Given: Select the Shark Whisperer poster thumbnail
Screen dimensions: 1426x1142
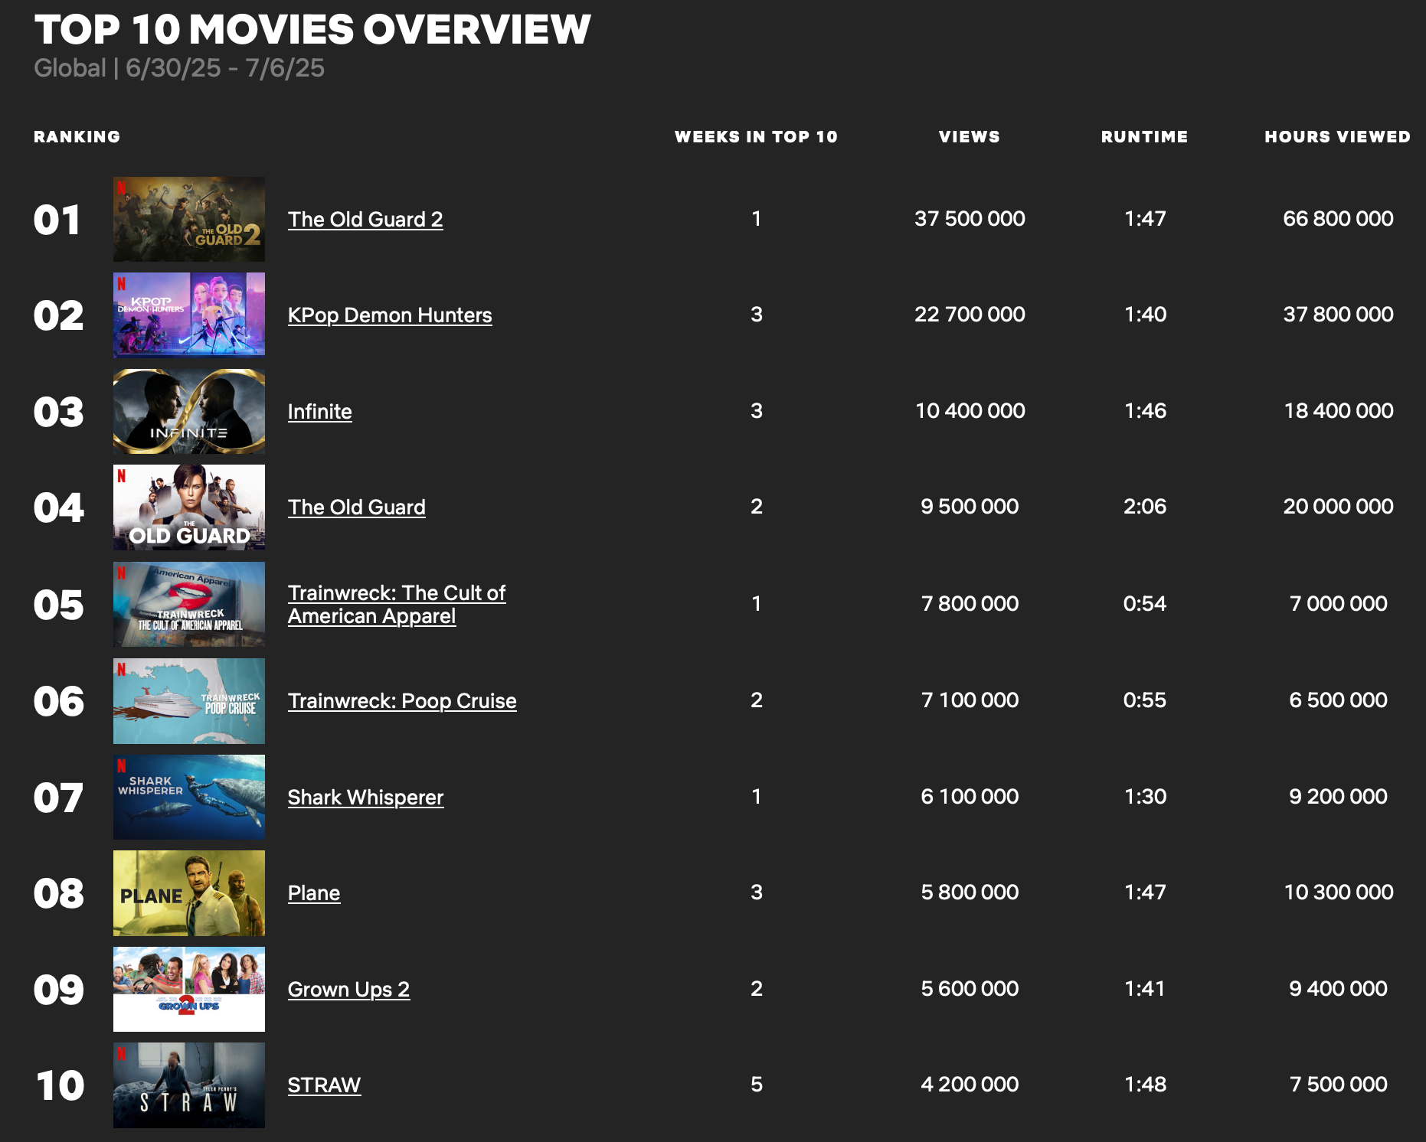Looking at the screenshot, I should pyautogui.click(x=189, y=798).
